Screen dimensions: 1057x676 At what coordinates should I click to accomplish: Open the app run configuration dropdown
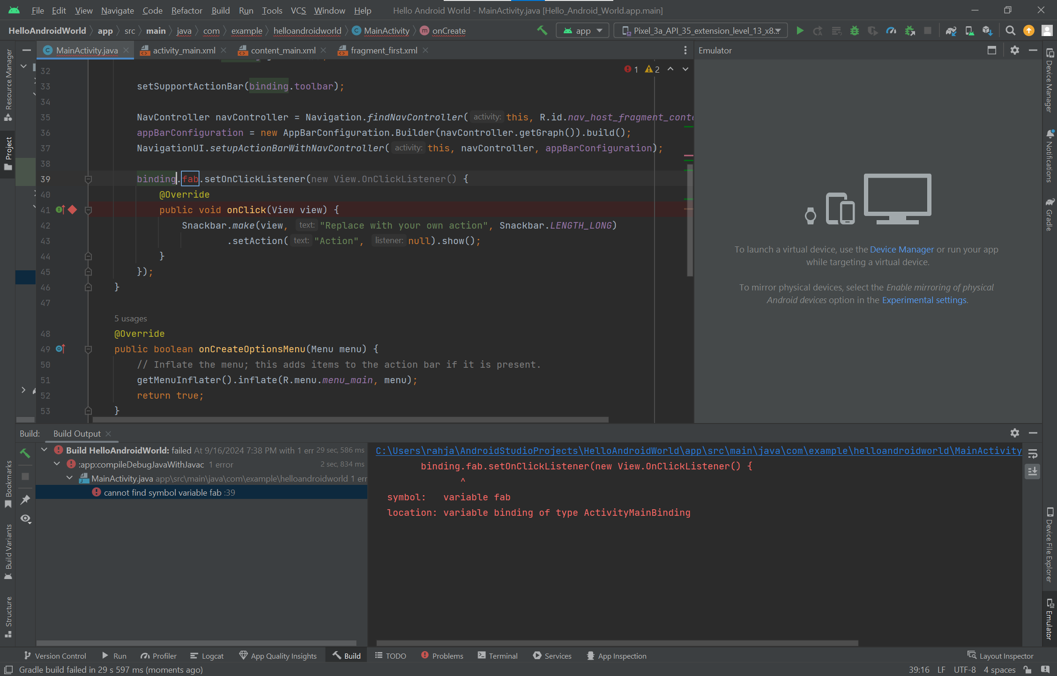[582, 31]
